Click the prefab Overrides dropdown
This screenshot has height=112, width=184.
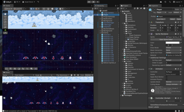pos(161,19)
